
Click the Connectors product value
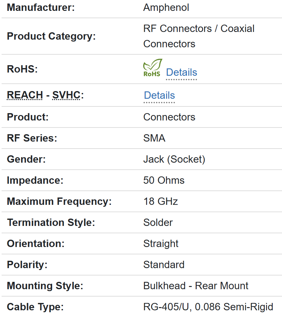(169, 117)
